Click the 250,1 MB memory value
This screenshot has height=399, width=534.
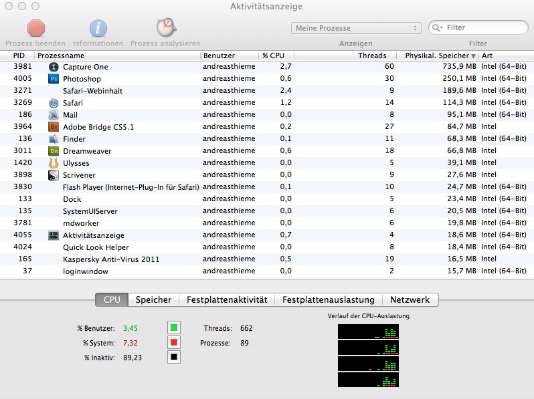pyautogui.click(x=460, y=79)
